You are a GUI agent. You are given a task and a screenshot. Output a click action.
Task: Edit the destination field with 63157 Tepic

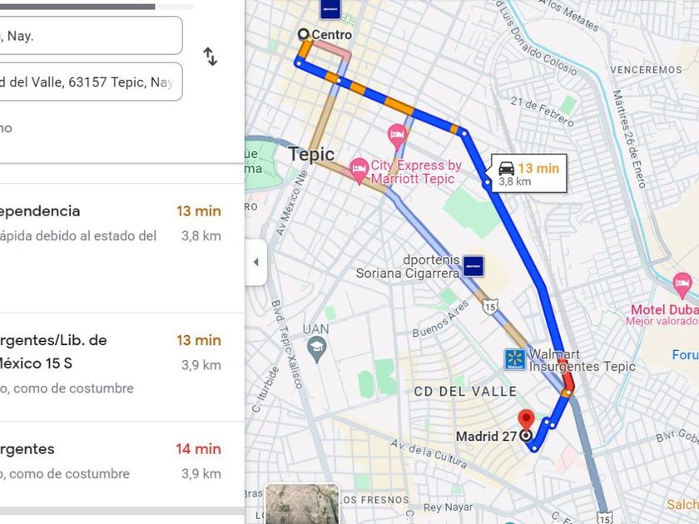(91, 82)
